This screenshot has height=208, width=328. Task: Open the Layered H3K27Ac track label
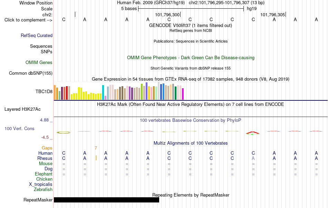[22, 109]
